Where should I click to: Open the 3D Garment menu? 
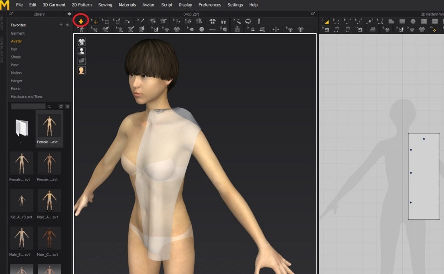coord(54,5)
